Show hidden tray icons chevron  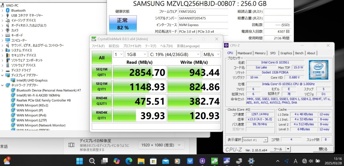tap(278, 161)
